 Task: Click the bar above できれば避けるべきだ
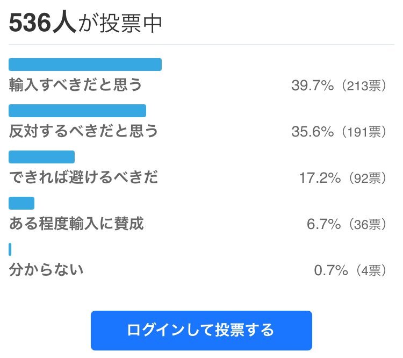click(x=41, y=157)
